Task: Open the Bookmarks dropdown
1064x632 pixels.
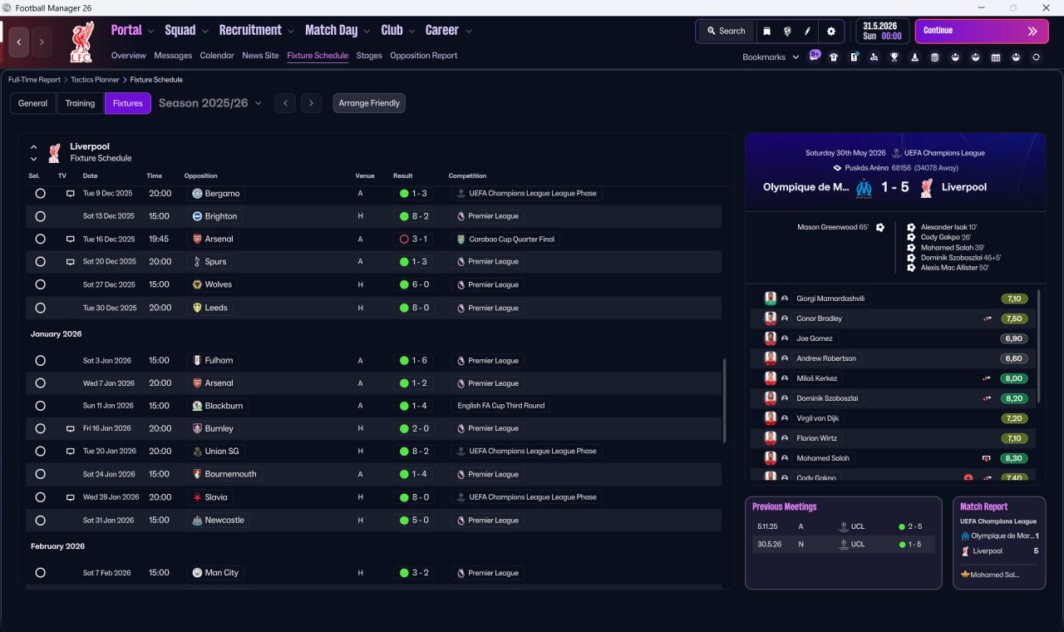Action: (x=771, y=57)
